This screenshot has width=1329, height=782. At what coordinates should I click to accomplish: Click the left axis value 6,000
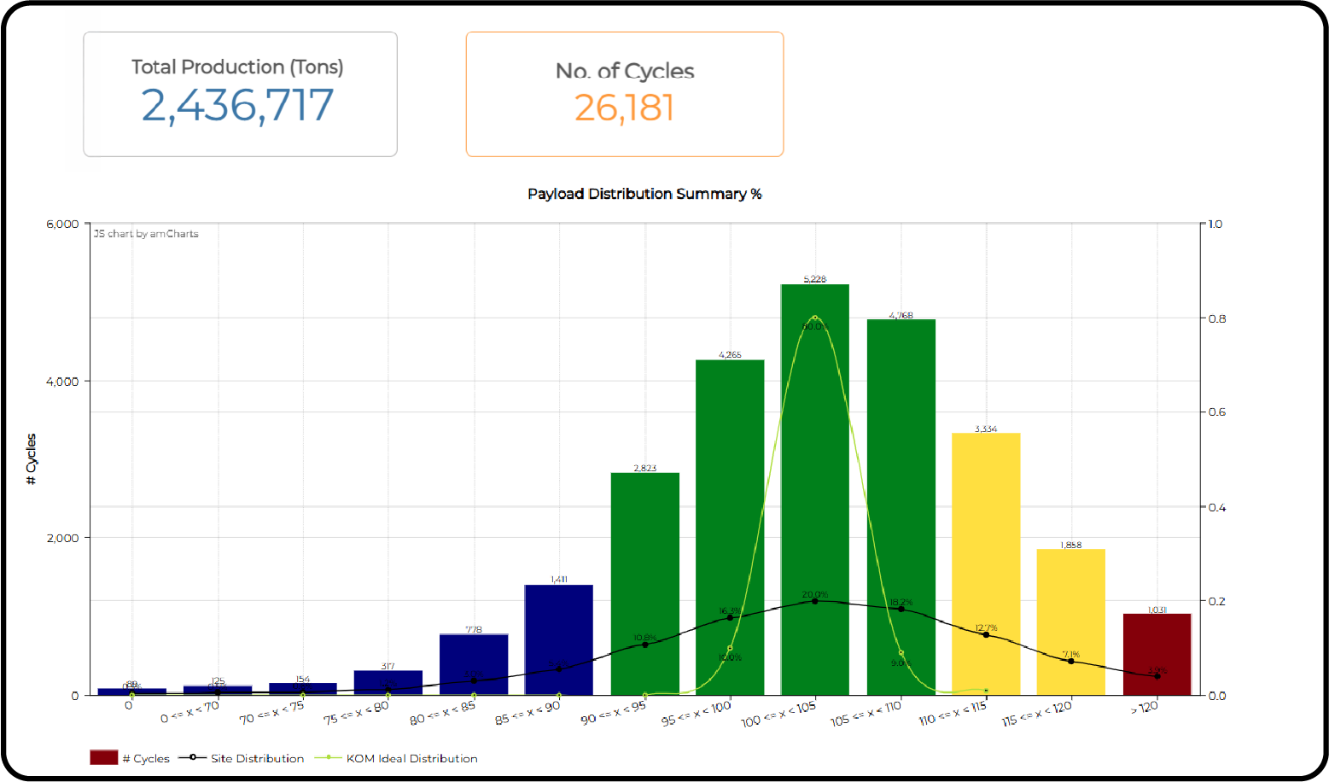pyautogui.click(x=62, y=224)
